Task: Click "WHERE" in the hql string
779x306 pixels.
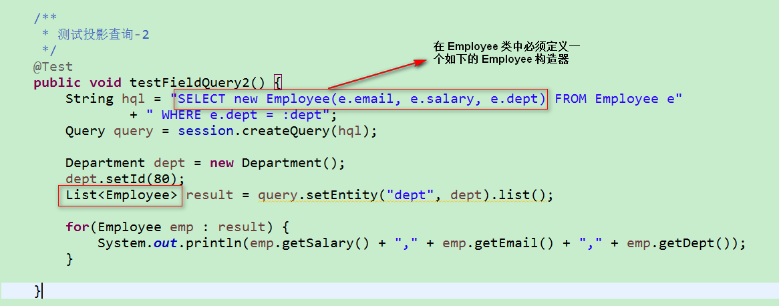Action: coord(182,115)
